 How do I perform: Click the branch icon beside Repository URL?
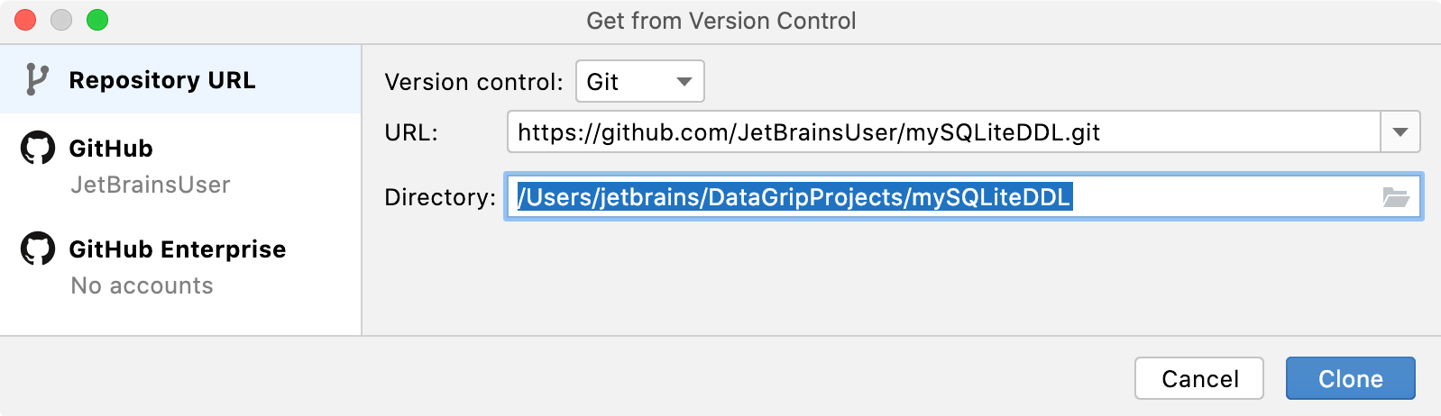36,80
